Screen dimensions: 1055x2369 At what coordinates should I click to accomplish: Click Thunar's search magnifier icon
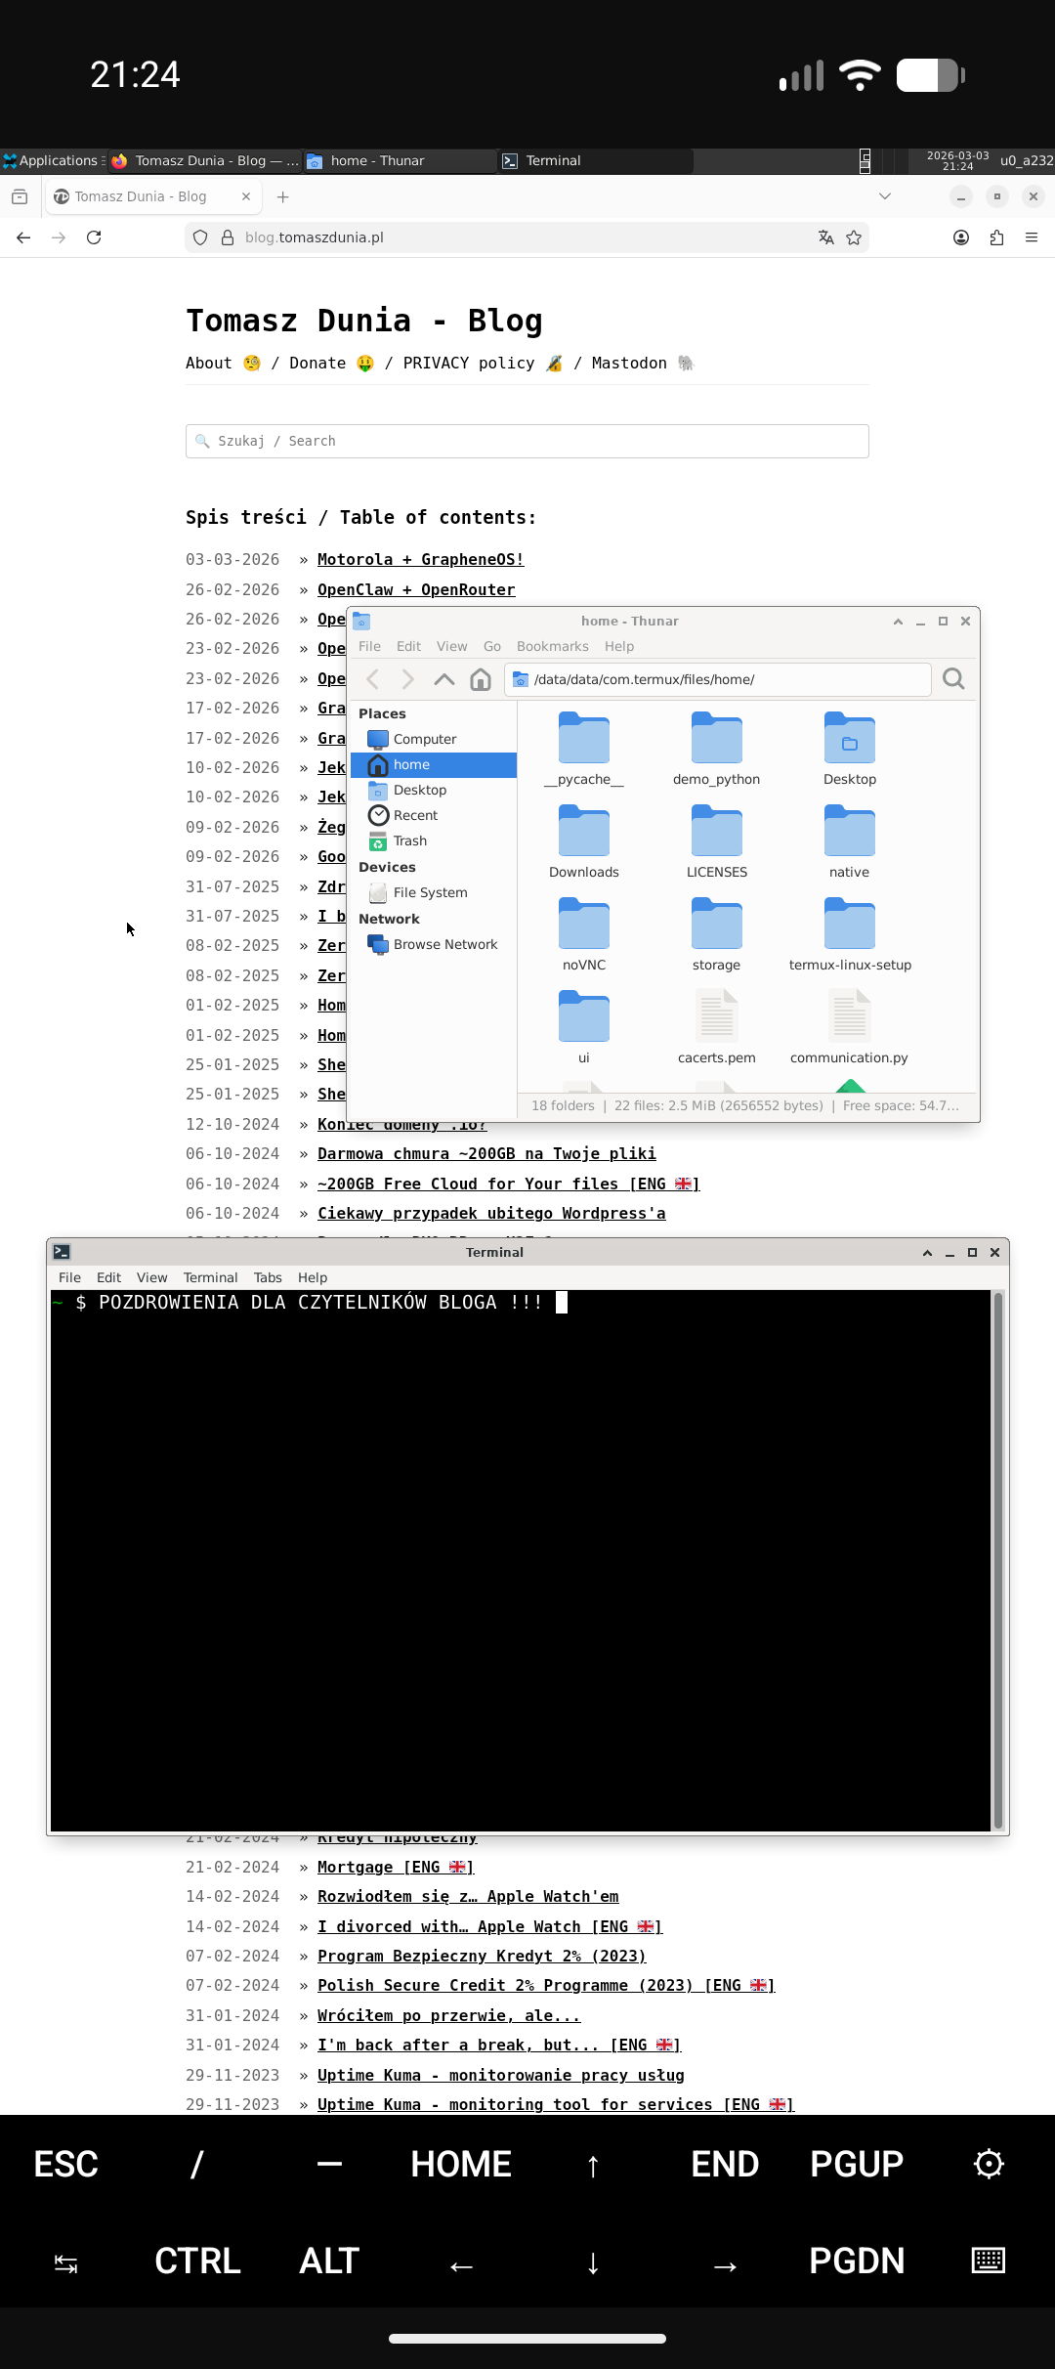[x=953, y=679]
